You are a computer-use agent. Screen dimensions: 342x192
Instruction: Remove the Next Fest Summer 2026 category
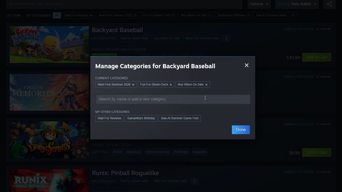pos(133,84)
